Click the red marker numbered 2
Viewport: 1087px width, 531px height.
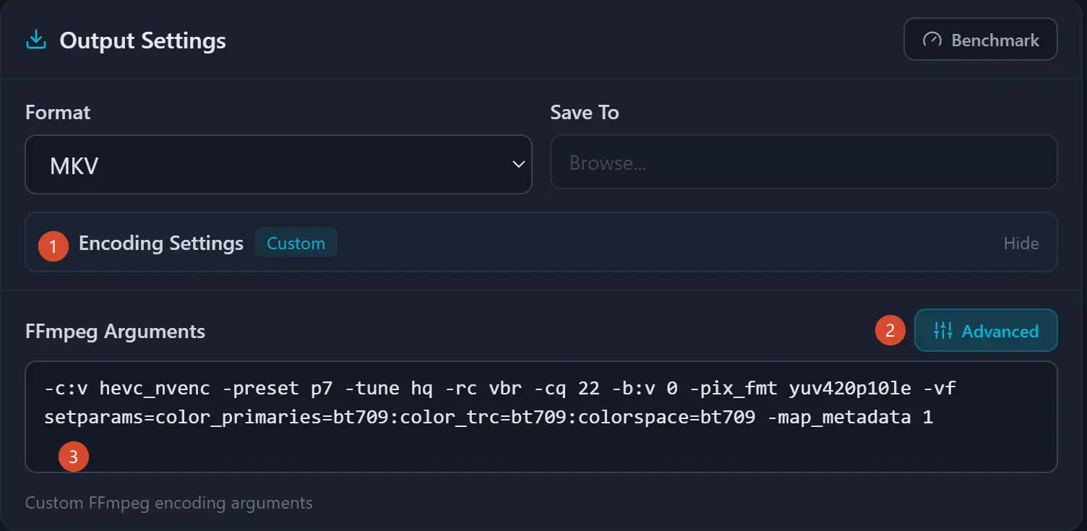(890, 330)
